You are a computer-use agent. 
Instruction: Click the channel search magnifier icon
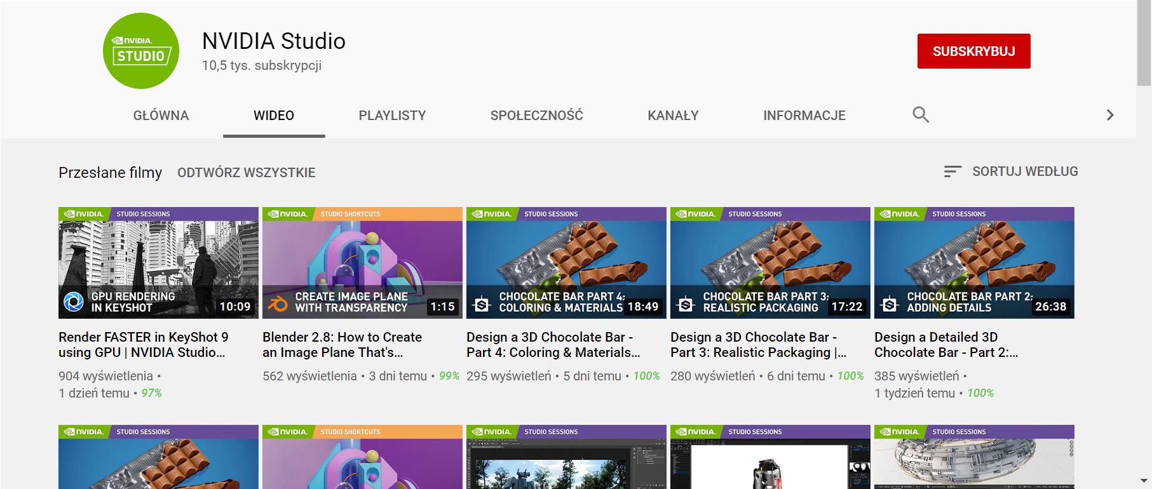pos(921,115)
